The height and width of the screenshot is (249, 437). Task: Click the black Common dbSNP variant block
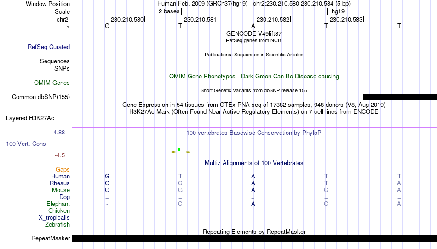click(400, 97)
